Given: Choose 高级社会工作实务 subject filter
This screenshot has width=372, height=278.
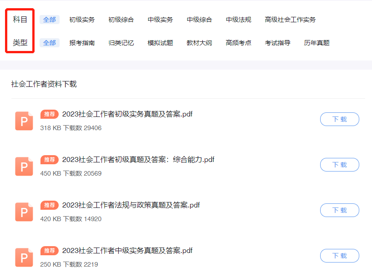Looking at the screenshot, I should pyautogui.click(x=290, y=20).
